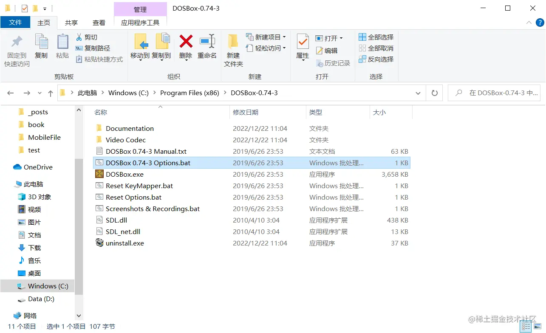546x333 pixels.
Task: Click the Up one level arrow
Action: coord(51,93)
